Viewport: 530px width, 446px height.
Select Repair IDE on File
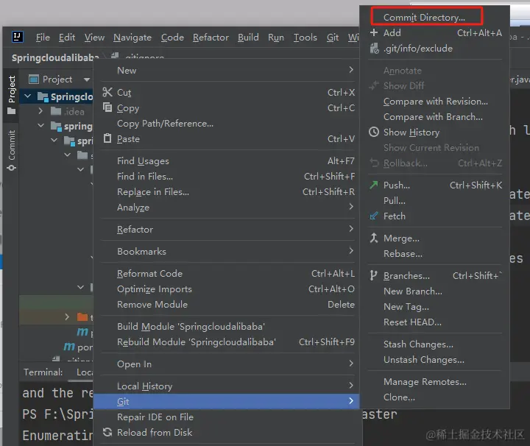coord(155,417)
